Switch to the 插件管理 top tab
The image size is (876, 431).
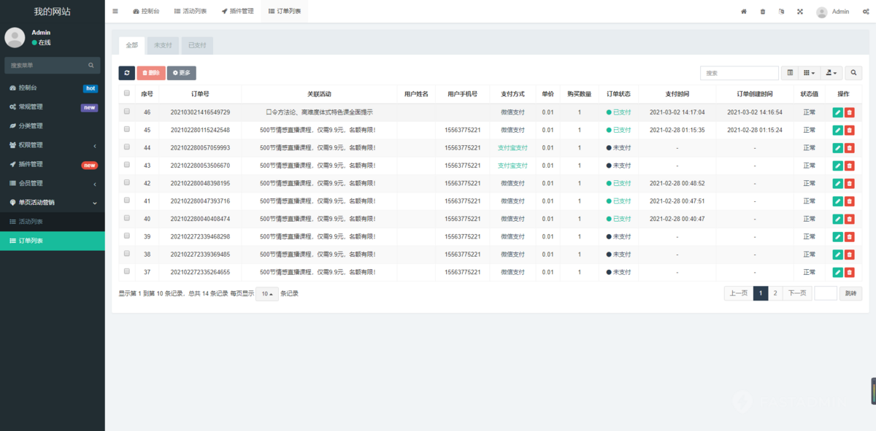237,12
